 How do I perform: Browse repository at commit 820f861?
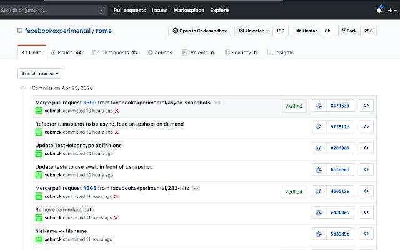click(366, 148)
